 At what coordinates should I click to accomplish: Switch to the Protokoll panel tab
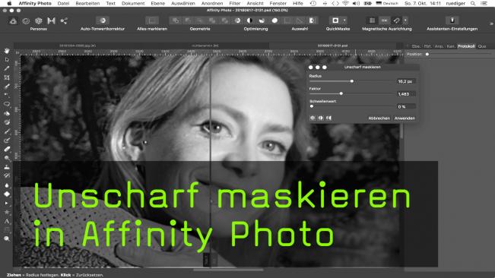click(466, 46)
